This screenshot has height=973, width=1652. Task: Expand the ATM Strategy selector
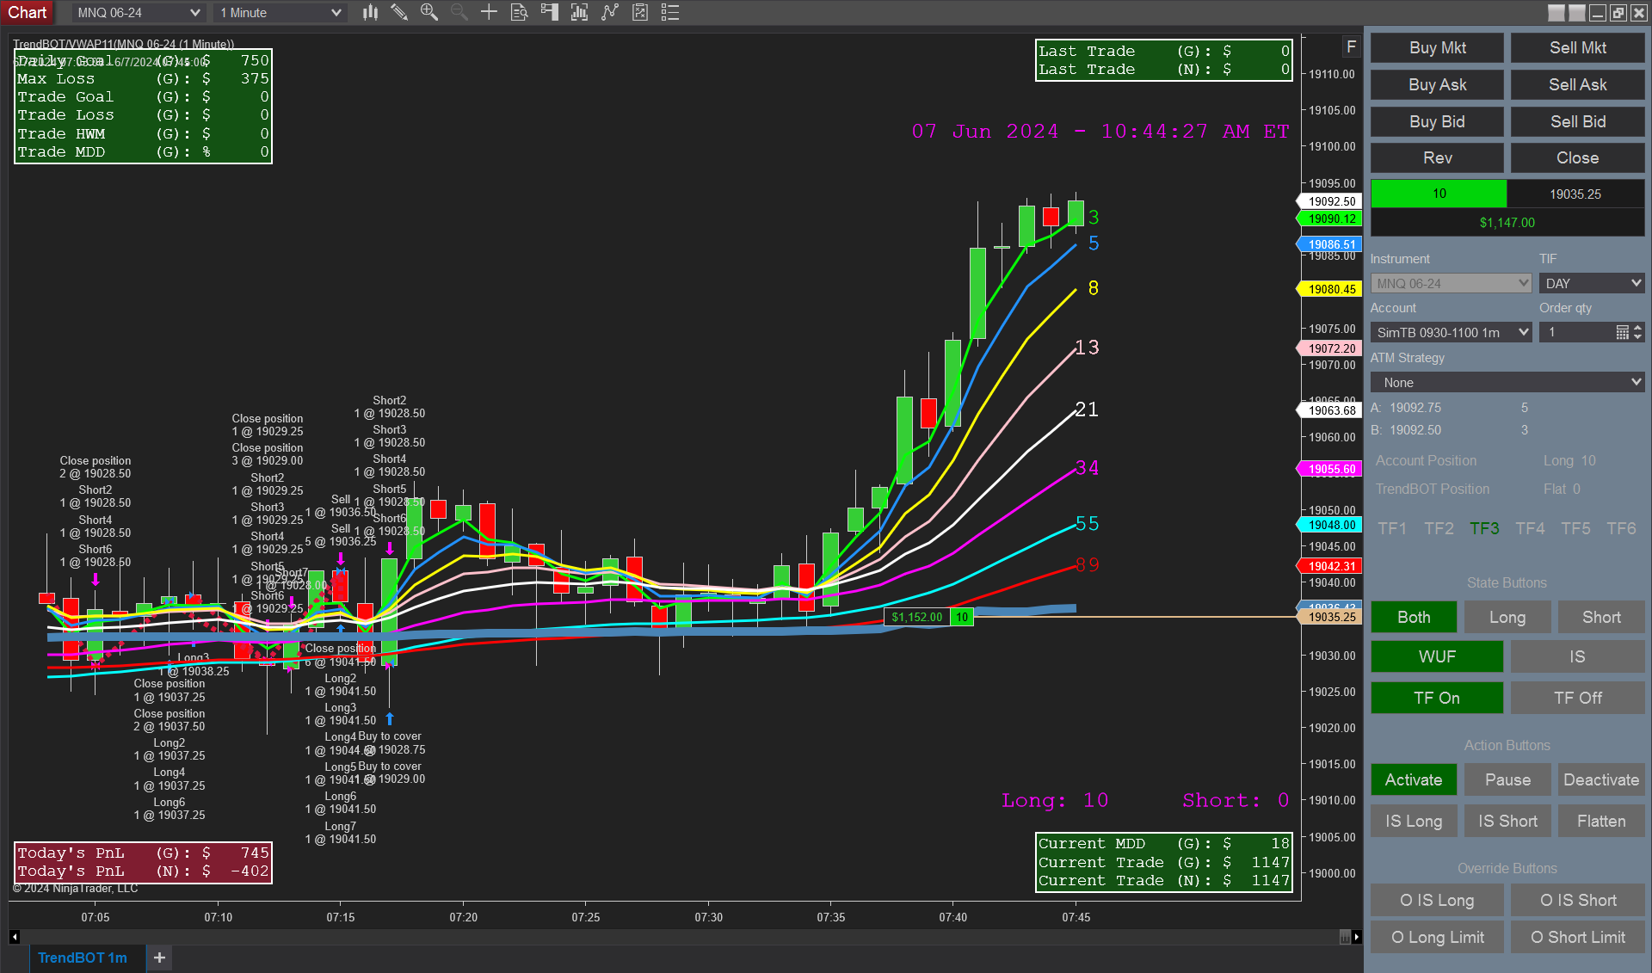1507,382
